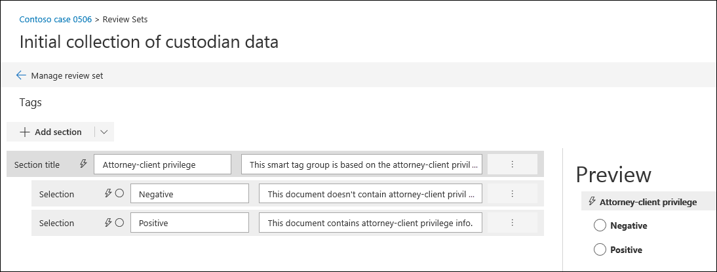Open the Contoso case 0506 breadcrumb link
717x272 pixels.
point(55,20)
